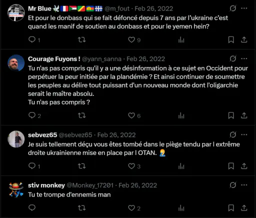Open more options for stiv monkey's tweet
Viewport: 256px width, 218px height.
244,185
